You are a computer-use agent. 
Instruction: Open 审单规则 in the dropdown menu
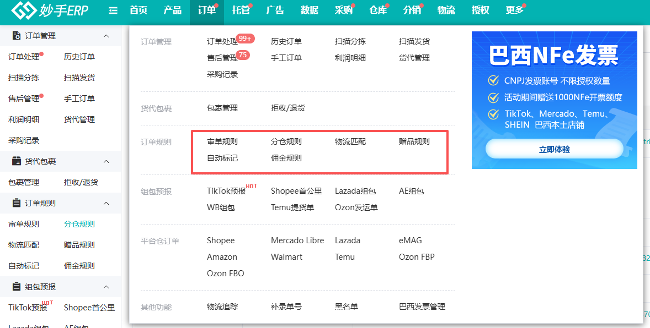[222, 141]
